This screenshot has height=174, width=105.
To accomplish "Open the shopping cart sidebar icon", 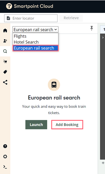I will point(5,61).
